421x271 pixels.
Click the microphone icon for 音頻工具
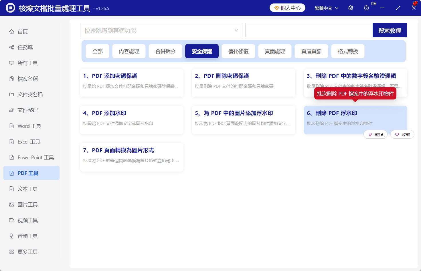11,236
